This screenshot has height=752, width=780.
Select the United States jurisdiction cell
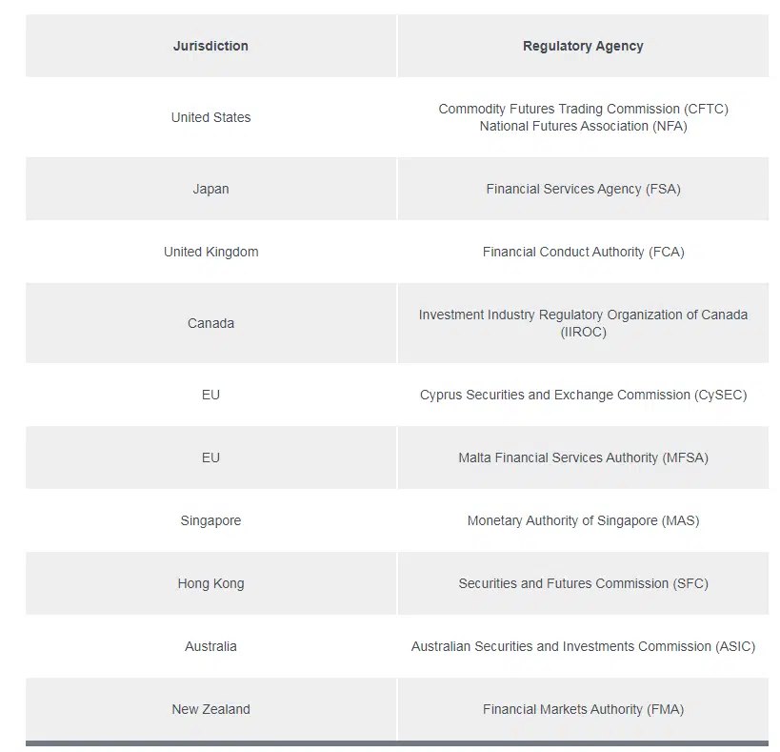pyautogui.click(x=210, y=117)
